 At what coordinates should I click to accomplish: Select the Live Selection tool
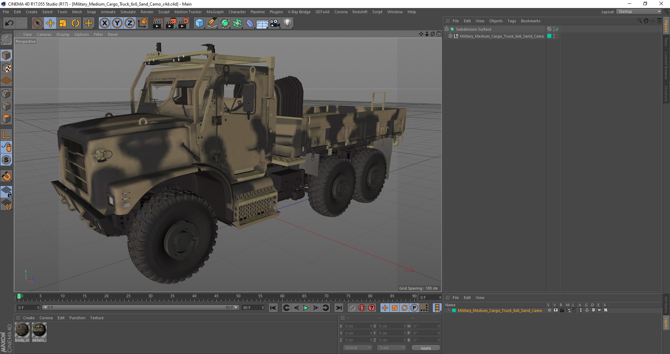tap(37, 23)
